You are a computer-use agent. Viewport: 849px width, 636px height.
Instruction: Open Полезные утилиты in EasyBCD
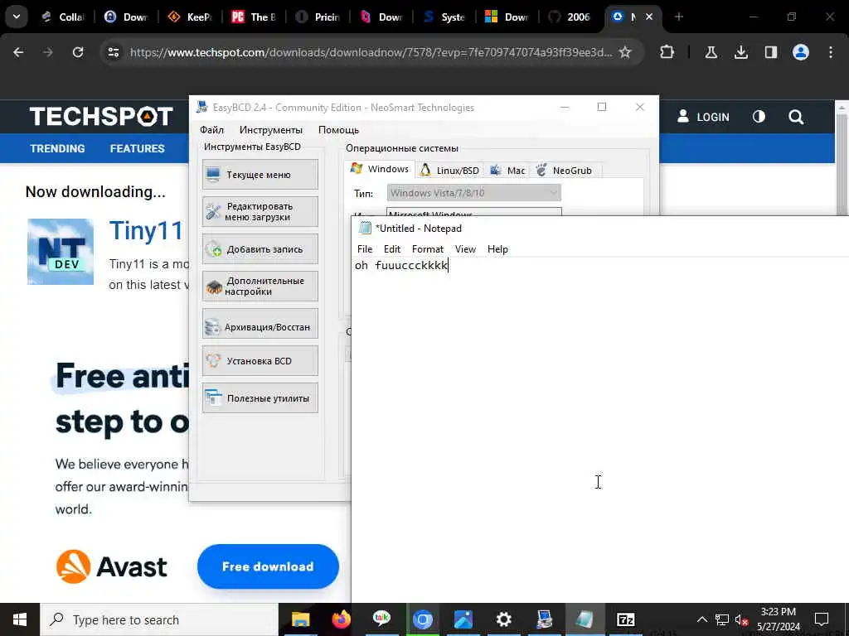(x=260, y=398)
